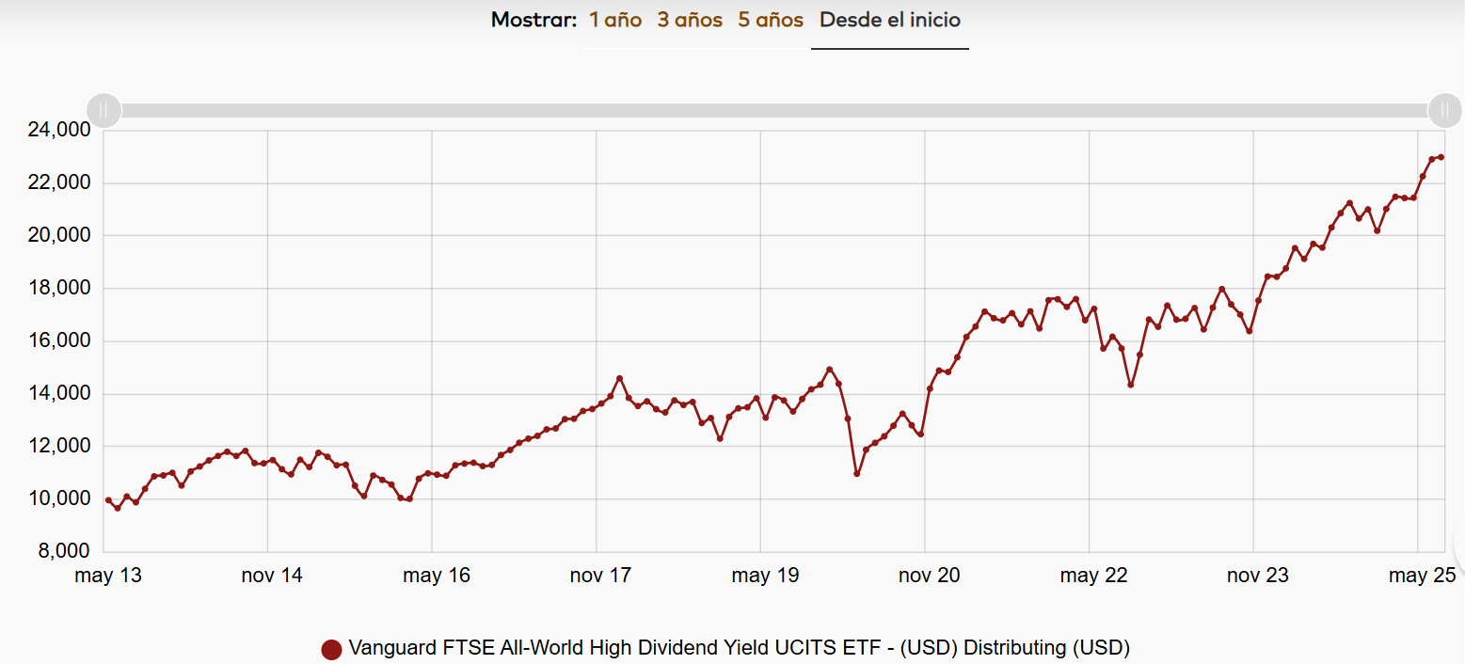Click the 20,000 y-axis label

57,235
